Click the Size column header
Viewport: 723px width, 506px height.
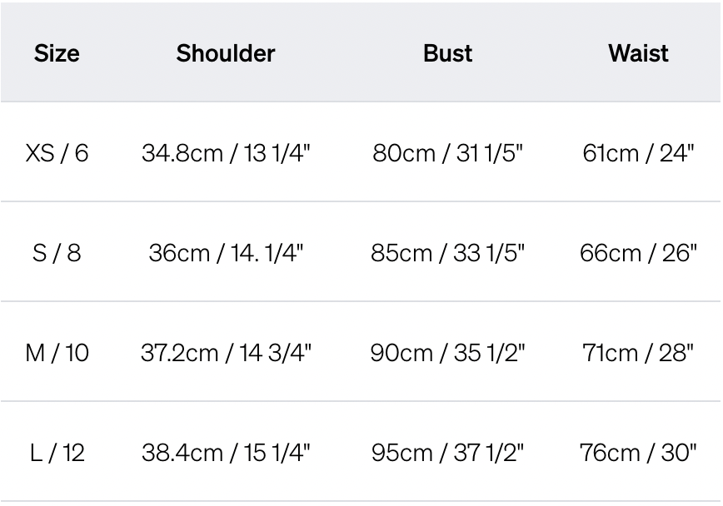(x=57, y=53)
